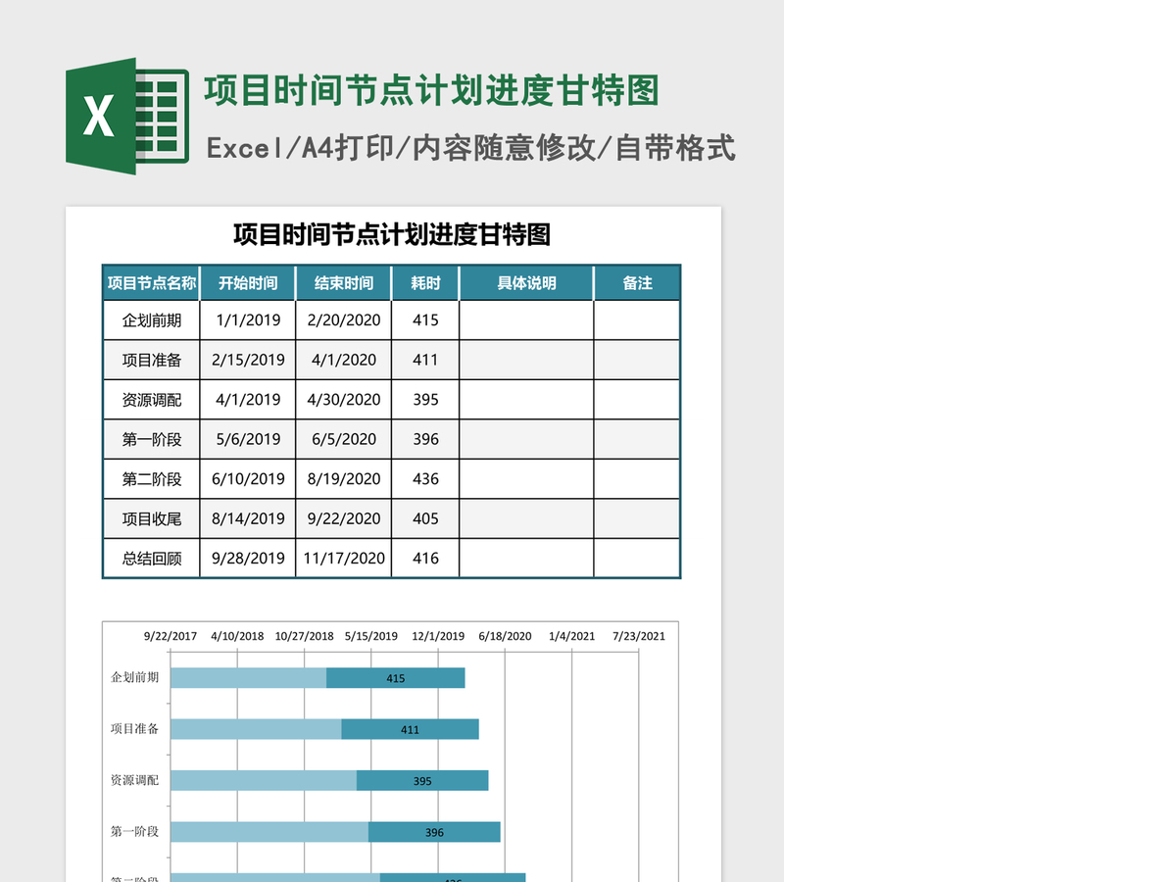The height and width of the screenshot is (882, 1176).
Task: Select the 项目节点名称 column header
Action: pyautogui.click(x=152, y=283)
